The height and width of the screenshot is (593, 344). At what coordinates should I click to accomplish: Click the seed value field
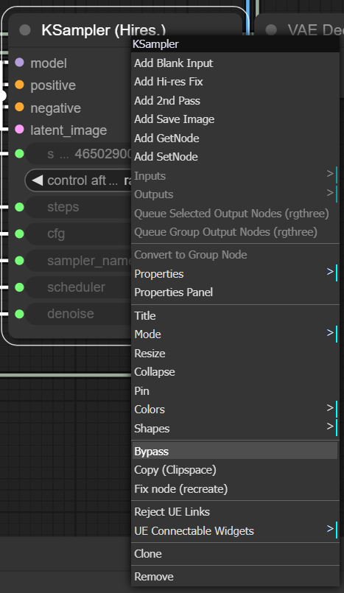78,153
